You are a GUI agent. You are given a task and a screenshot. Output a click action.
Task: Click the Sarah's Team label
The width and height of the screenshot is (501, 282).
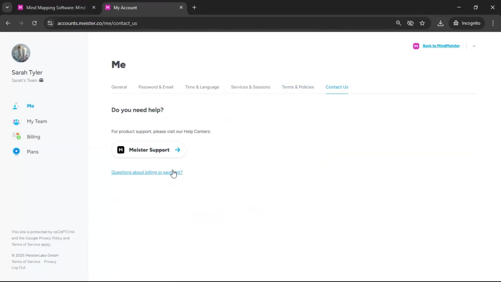click(24, 80)
